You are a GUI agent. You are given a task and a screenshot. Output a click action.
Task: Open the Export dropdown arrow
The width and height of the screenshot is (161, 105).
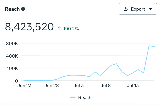point(151,9)
